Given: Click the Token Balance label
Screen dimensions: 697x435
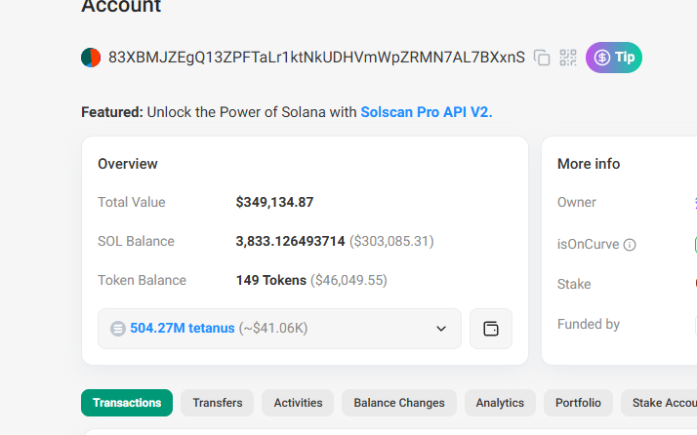Looking at the screenshot, I should tap(142, 280).
